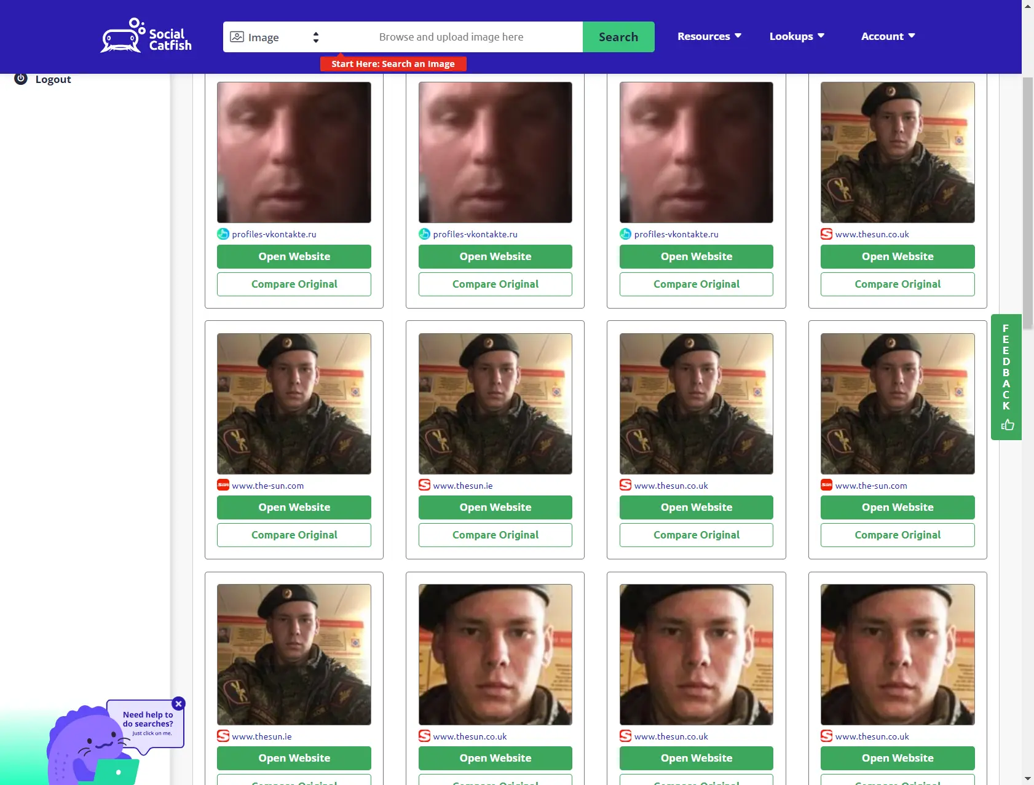Click Open Website for first vkontakte result

294,256
